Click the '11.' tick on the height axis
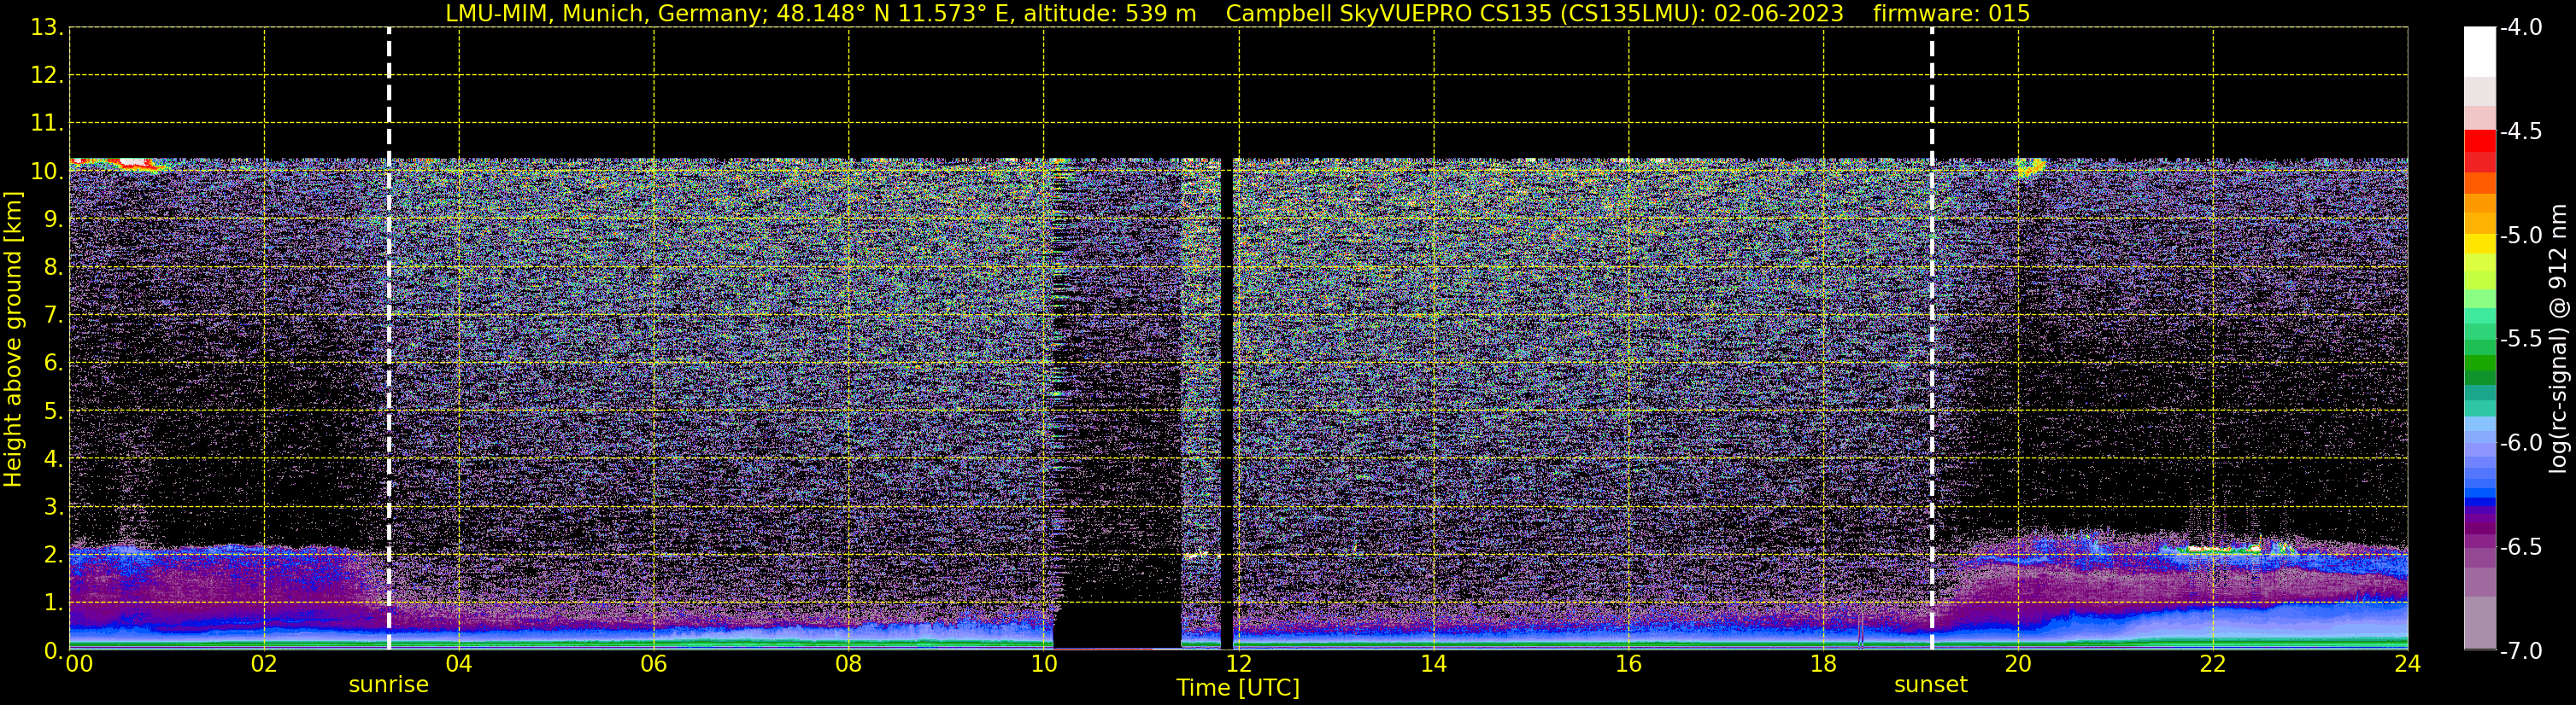The width and height of the screenshot is (2576, 705). point(47,124)
